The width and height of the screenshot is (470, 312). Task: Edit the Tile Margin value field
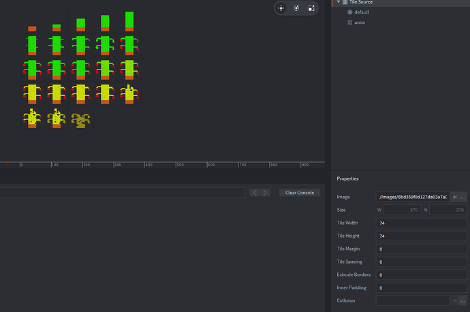(421, 249)
